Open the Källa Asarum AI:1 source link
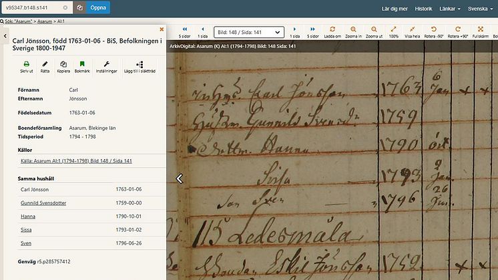The height and width of the screenshot is (280, 498). coord(75,161)
